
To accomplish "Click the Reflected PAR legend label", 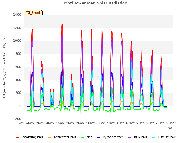I will tap(65, 137).
